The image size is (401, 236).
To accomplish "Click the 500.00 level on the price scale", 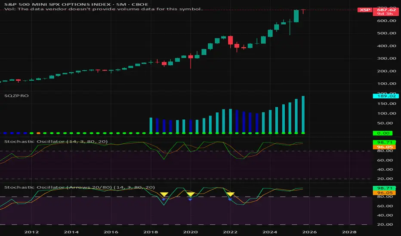I will coord(386,33).
